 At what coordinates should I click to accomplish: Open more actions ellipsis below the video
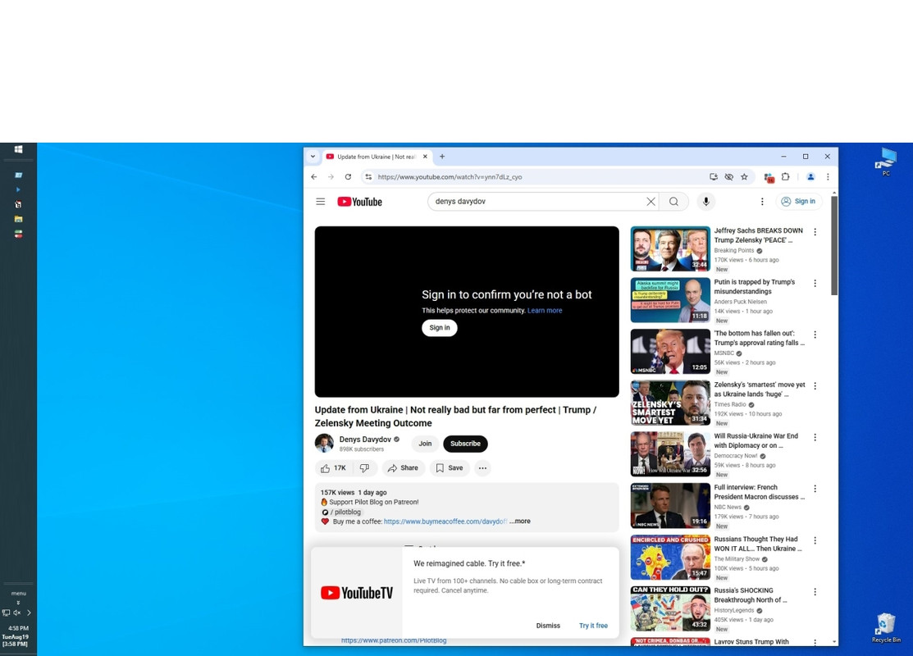click(x=482, y=468)
